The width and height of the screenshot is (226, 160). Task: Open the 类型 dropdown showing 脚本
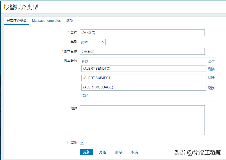(93, 42)
